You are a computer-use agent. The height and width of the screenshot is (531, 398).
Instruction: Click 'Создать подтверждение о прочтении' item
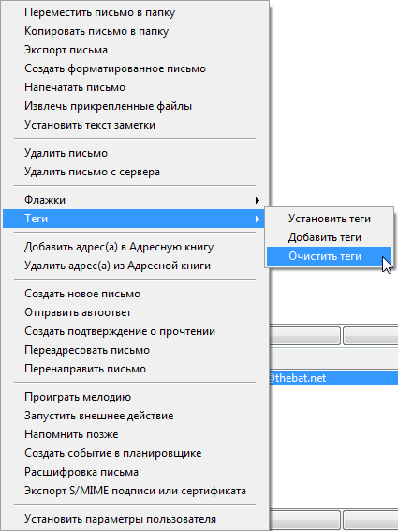(x=134, y=331)
